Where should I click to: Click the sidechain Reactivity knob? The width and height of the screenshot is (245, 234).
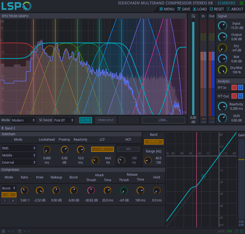(81, 150)
